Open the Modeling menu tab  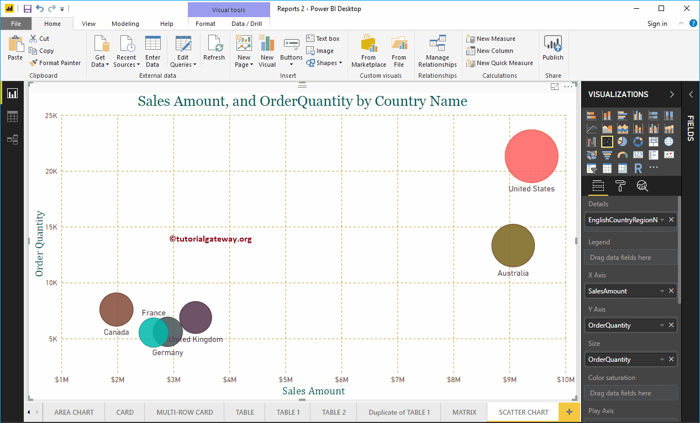[x=125, y=24]
